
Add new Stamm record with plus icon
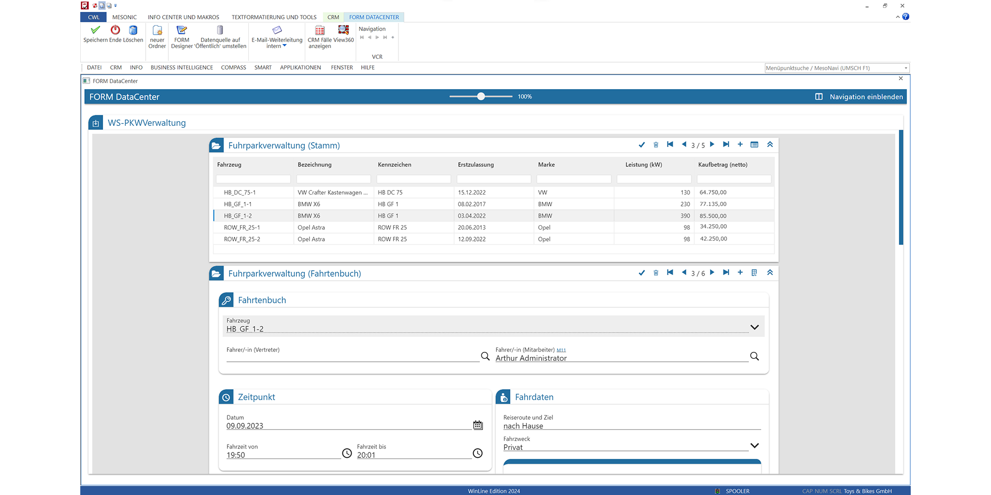740,145
